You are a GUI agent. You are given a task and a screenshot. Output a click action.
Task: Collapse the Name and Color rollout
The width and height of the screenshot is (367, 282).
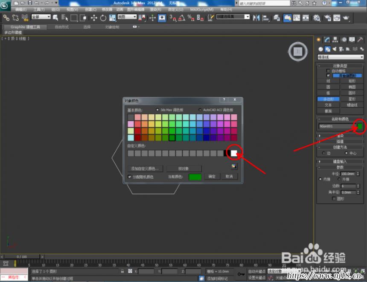point(340,119)
